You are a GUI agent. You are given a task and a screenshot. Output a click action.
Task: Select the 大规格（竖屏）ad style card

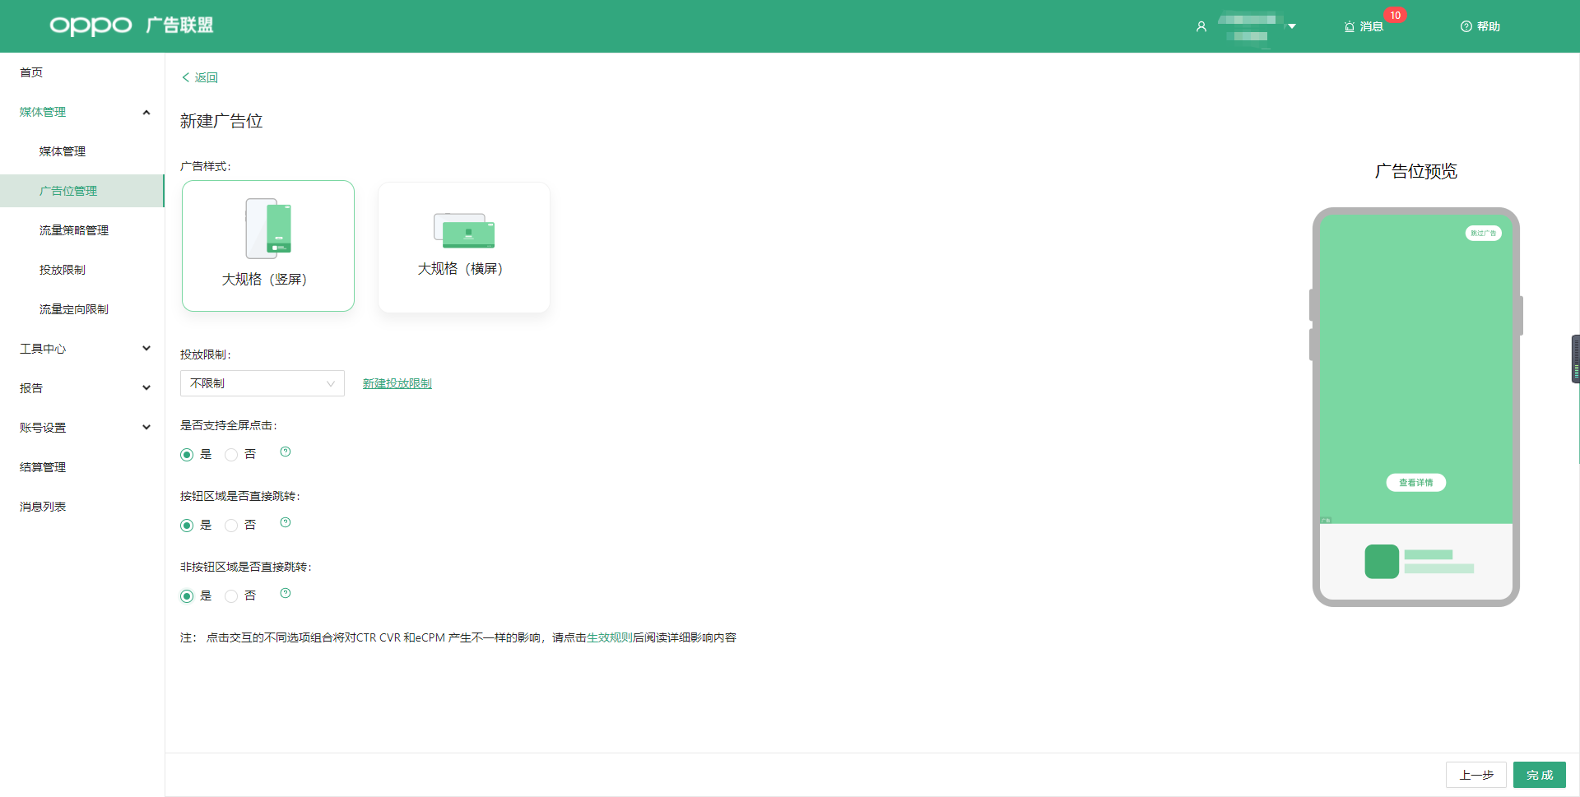tap(268, 246)
